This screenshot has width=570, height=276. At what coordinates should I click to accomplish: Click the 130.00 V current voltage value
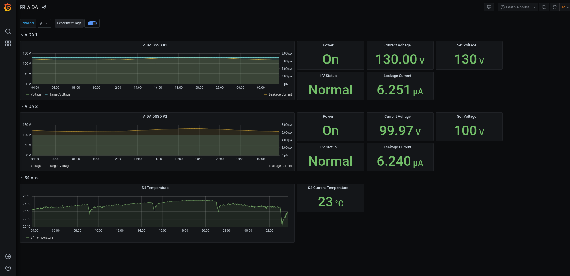click(x=400, y=59)
